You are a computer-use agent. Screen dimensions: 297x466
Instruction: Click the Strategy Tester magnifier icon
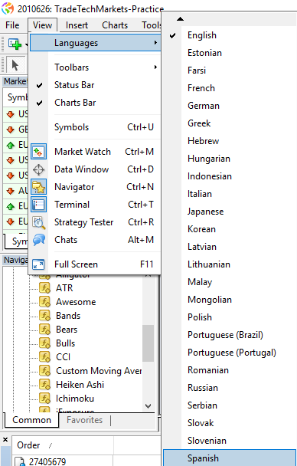tap(38, 222)
